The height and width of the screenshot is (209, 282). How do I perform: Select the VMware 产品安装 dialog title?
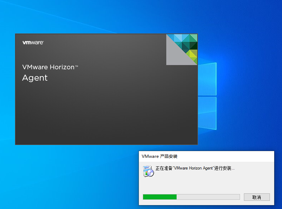click(x=160, y=156)
